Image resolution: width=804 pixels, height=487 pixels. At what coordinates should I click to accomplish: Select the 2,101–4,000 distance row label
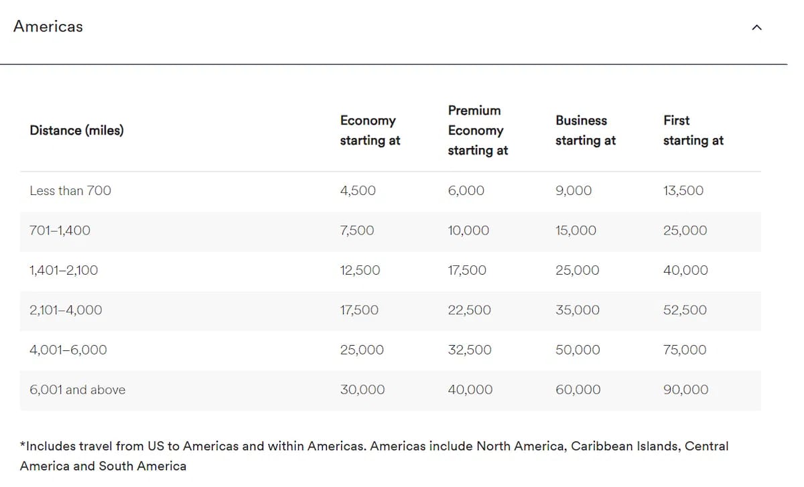pyautogui.click(x=66, y=310)
